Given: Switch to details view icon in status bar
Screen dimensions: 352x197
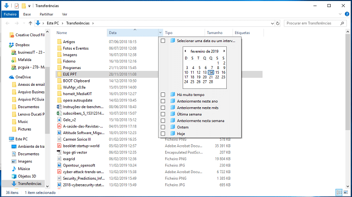Looking at the screenshot, I should [339, 192].
